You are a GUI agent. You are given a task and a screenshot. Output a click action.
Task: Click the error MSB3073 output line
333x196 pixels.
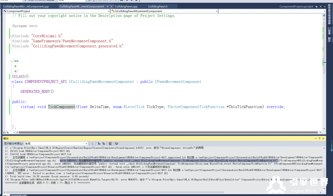point(164,179)
